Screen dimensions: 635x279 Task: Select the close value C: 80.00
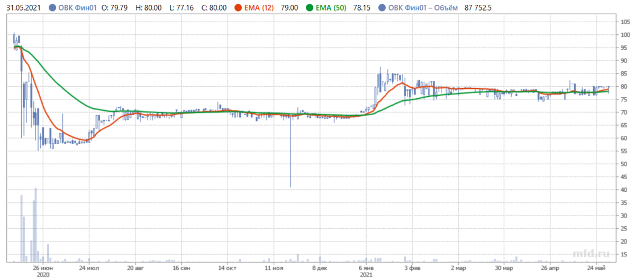[x=214, y=8]
